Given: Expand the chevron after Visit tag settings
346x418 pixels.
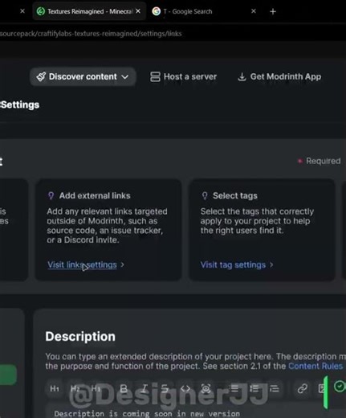Looking at the screenshot, I should pyautogui.click(x=271, y=264).
